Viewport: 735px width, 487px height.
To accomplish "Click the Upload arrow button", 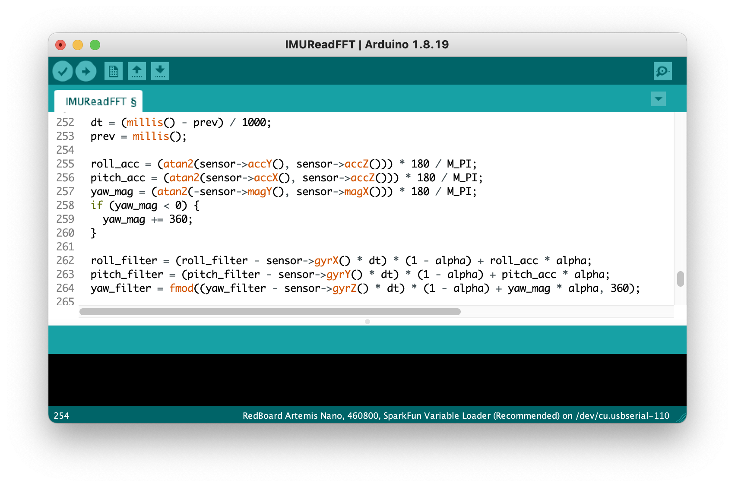I will [86, 71].
